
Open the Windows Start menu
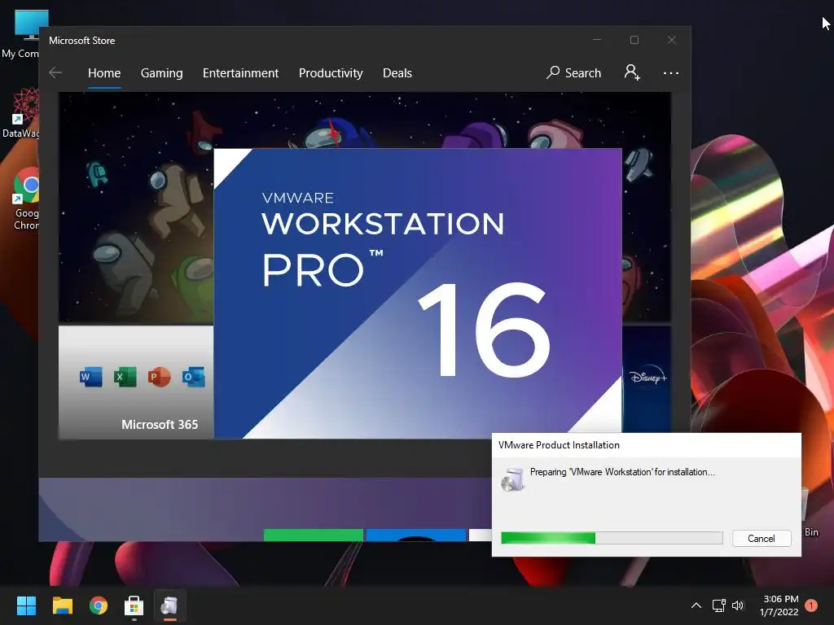click(x=26, y=605)
